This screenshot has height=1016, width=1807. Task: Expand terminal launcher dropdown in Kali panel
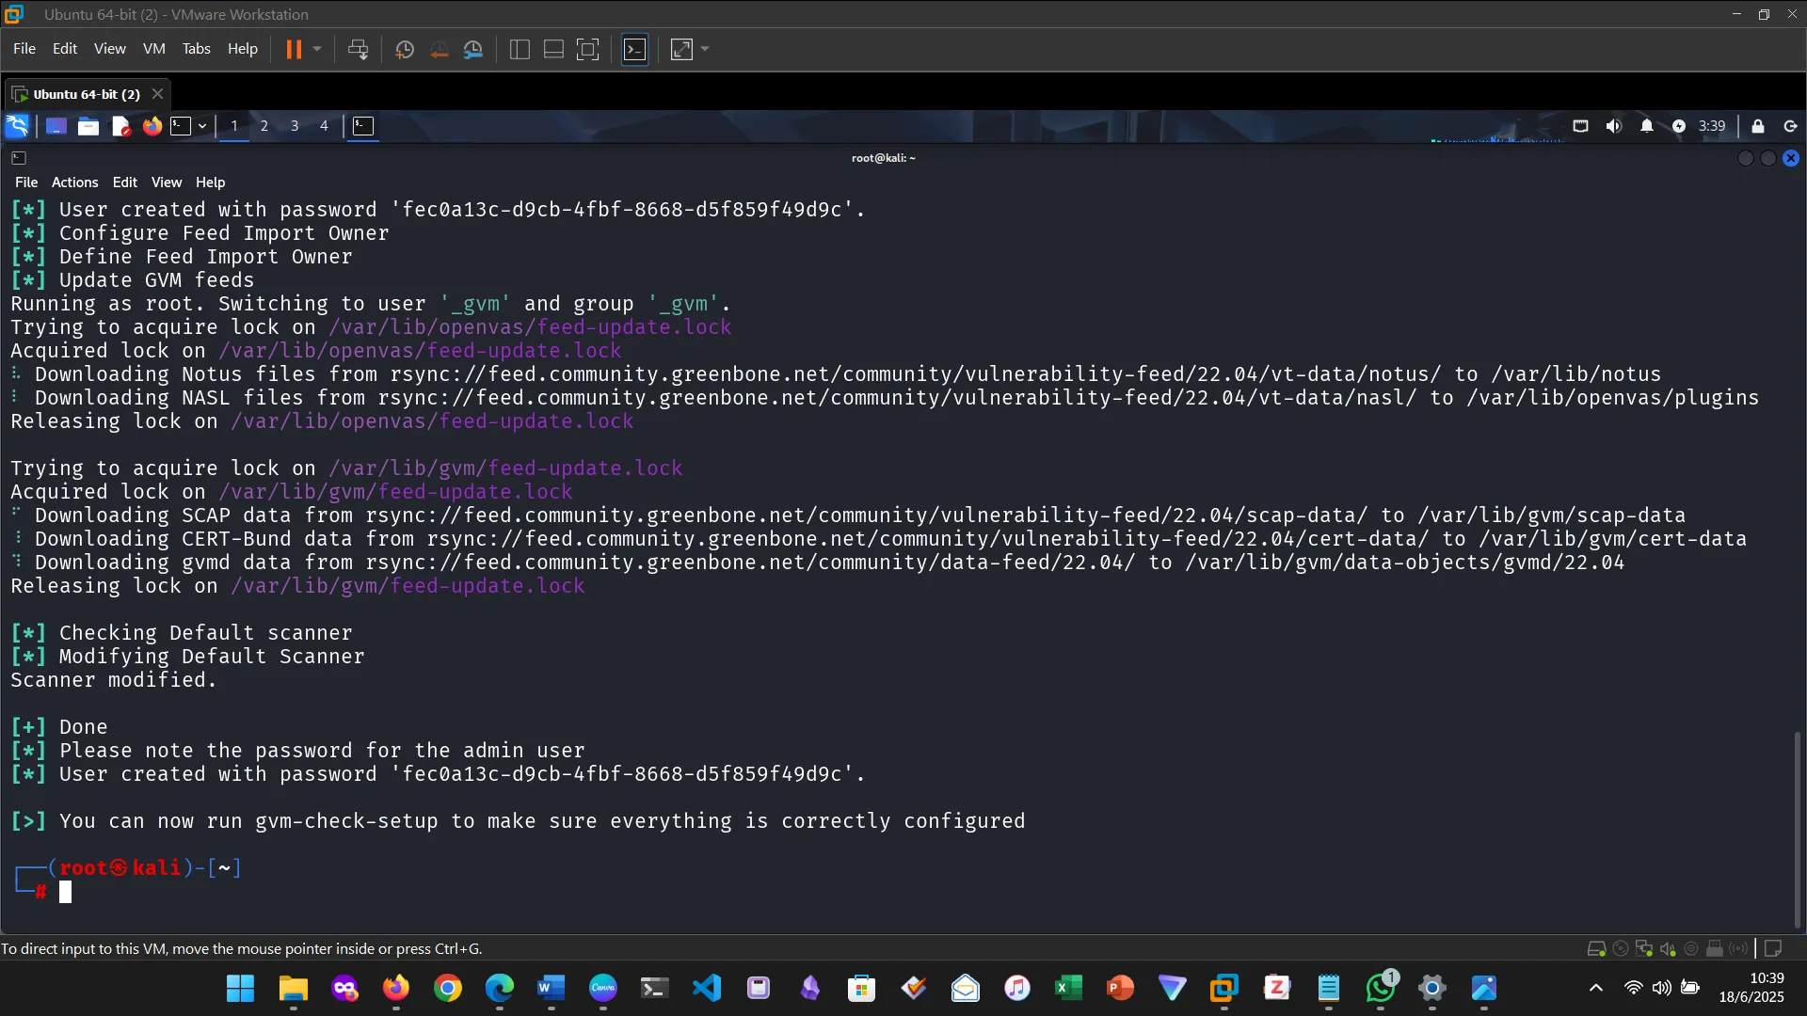coord(201,126)
